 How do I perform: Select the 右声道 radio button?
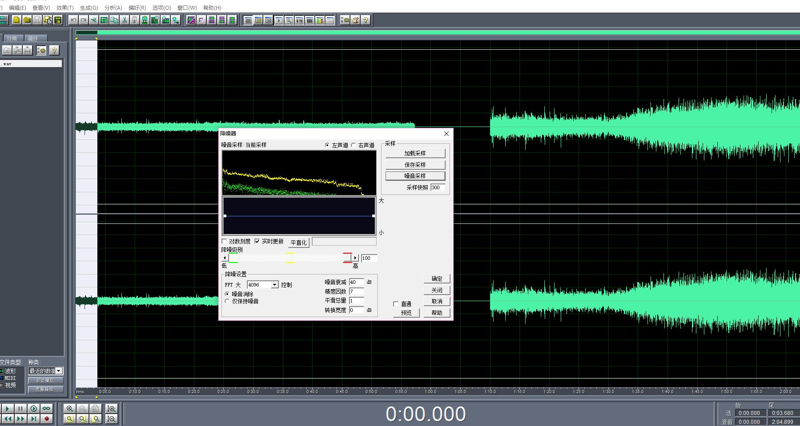[x=354, y=145]
